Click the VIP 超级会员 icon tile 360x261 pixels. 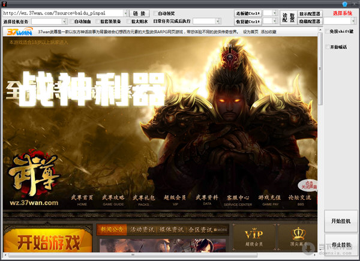click(254, 237)
